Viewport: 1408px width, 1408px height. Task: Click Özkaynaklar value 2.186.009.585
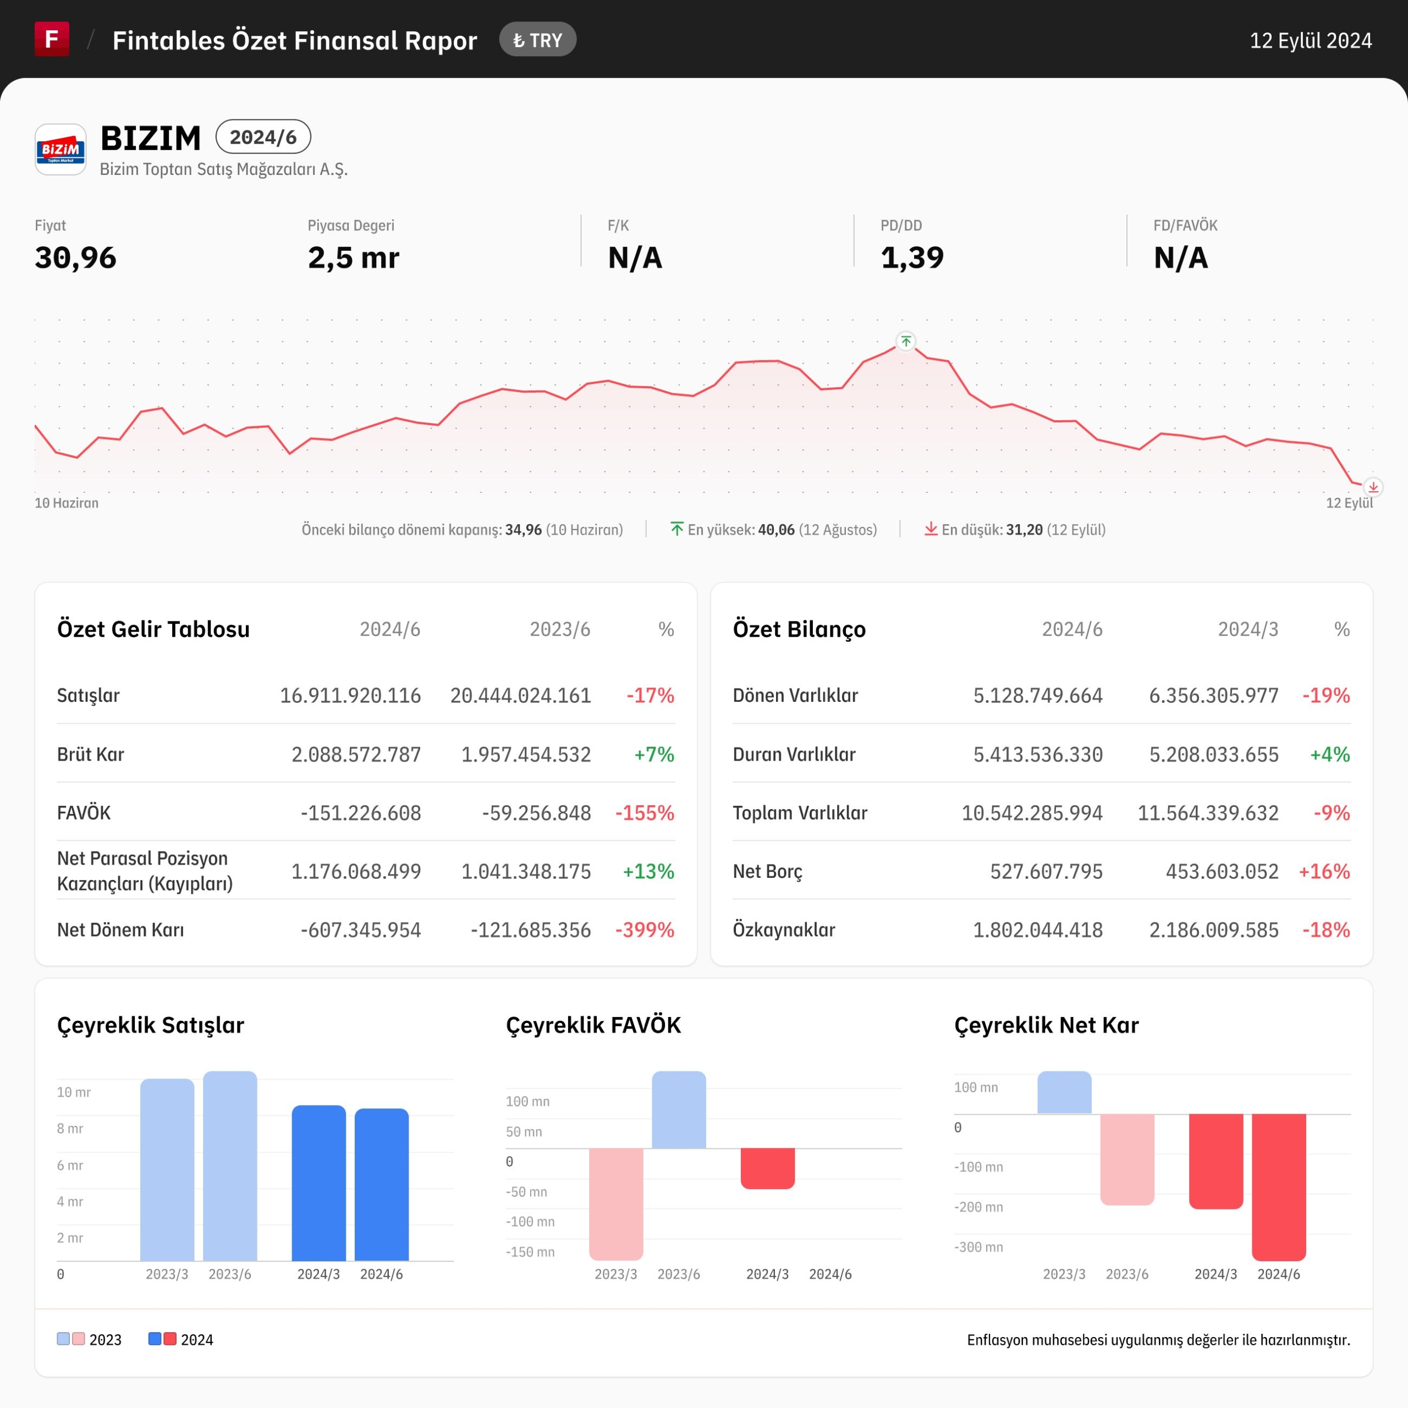click(1214, 930)
